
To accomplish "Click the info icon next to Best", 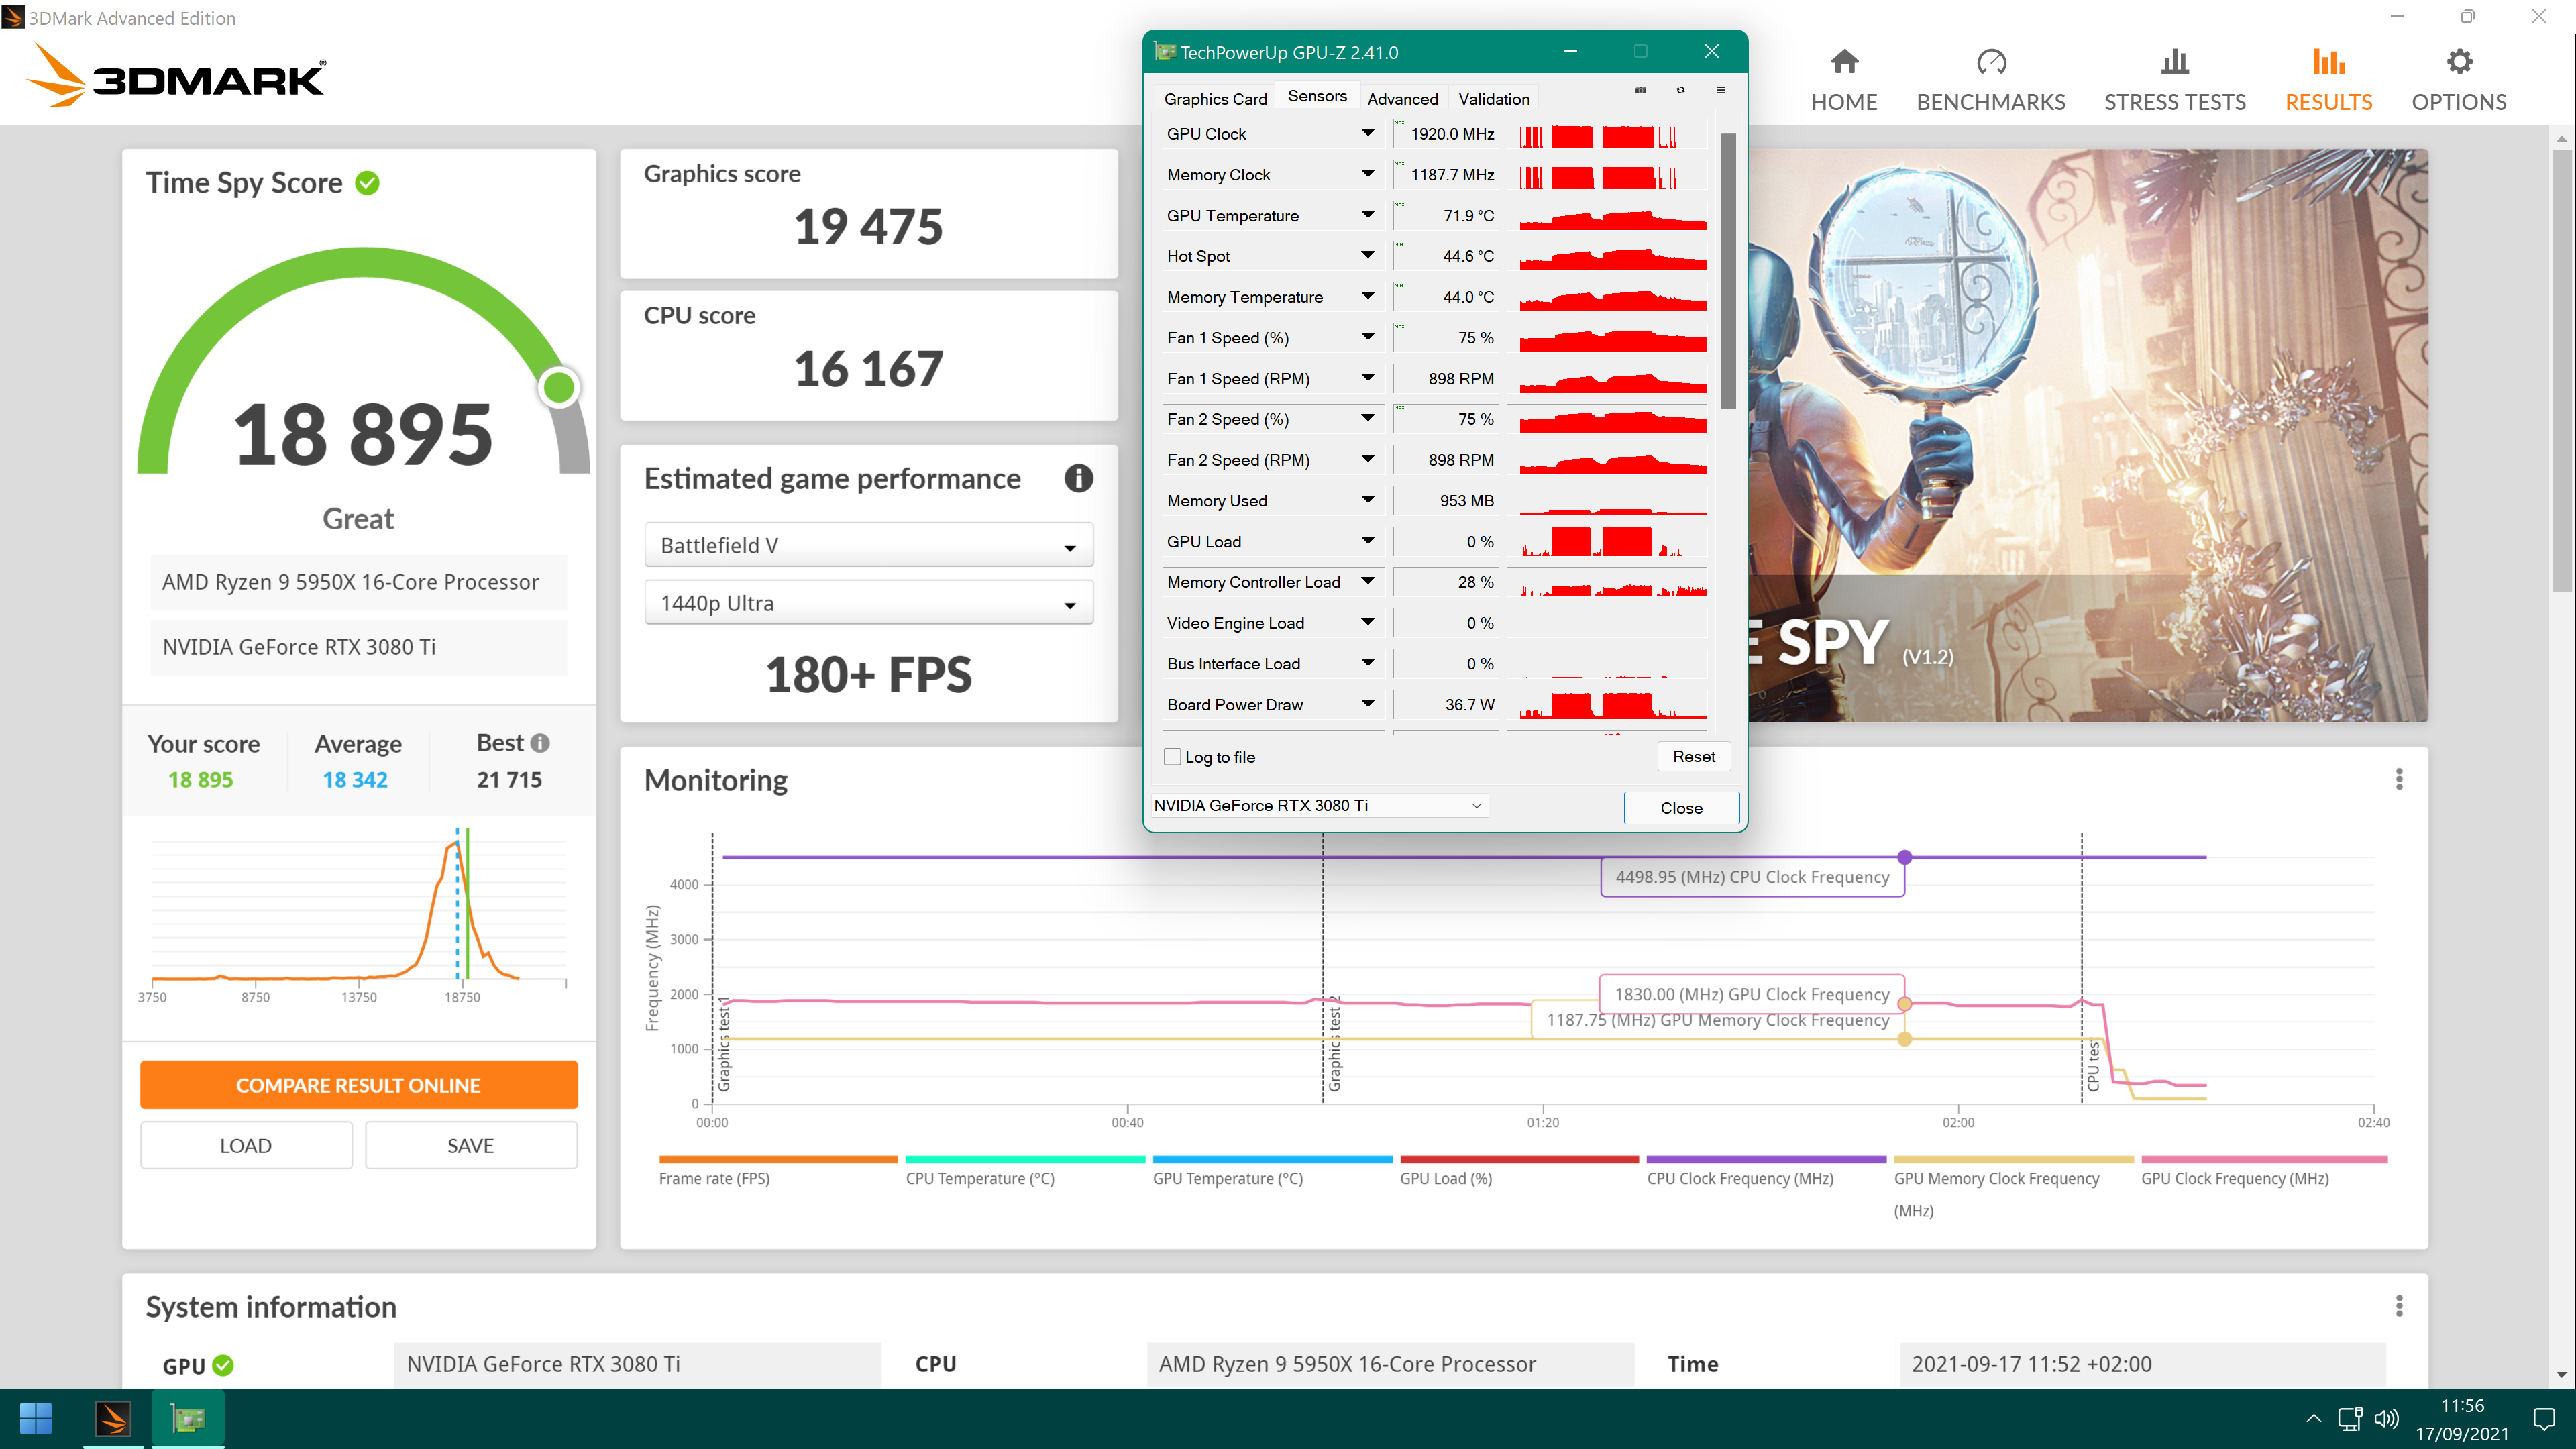I will (x=540, y=743).
